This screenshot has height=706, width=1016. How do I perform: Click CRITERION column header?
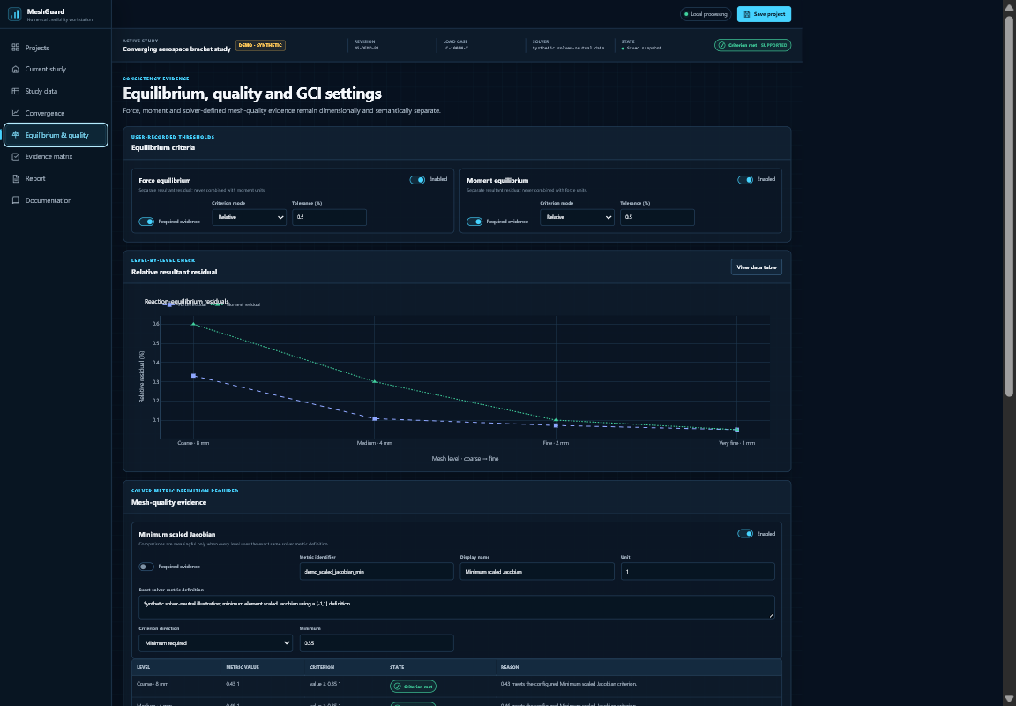point(322,667)
